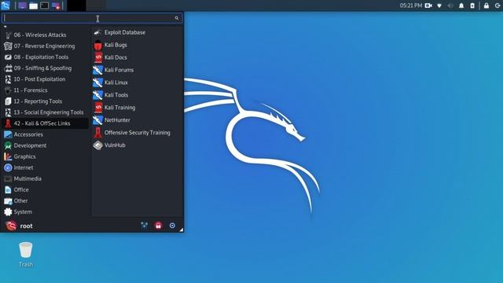Open the Kali Linux website link
Image resolution: width=503 pixels, height=283 pixels.
138,83
